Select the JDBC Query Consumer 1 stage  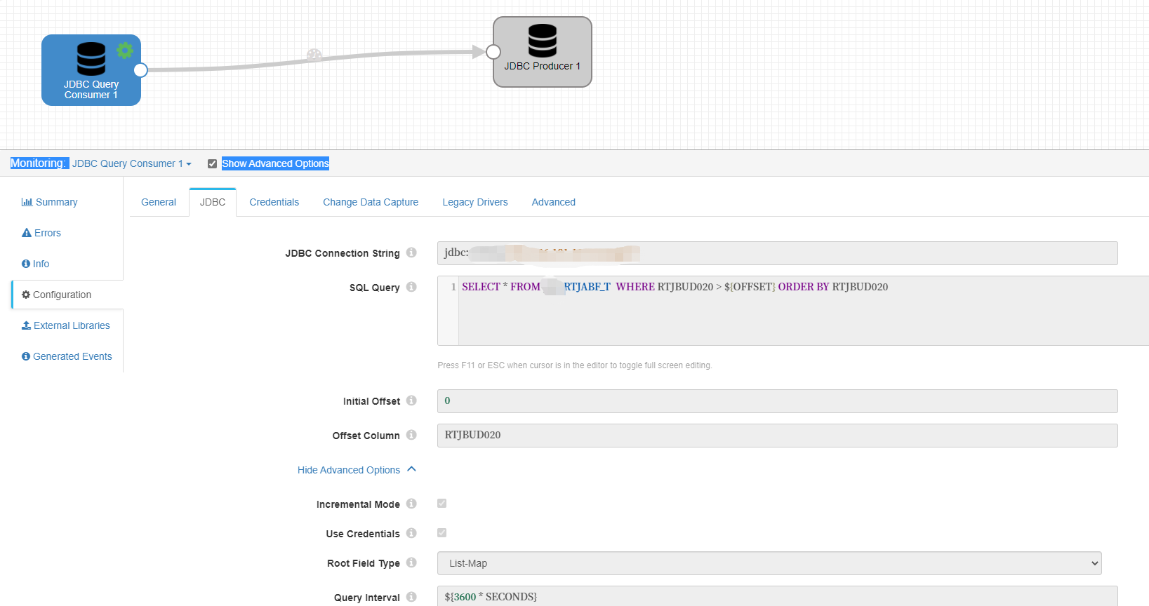(91, 70)
